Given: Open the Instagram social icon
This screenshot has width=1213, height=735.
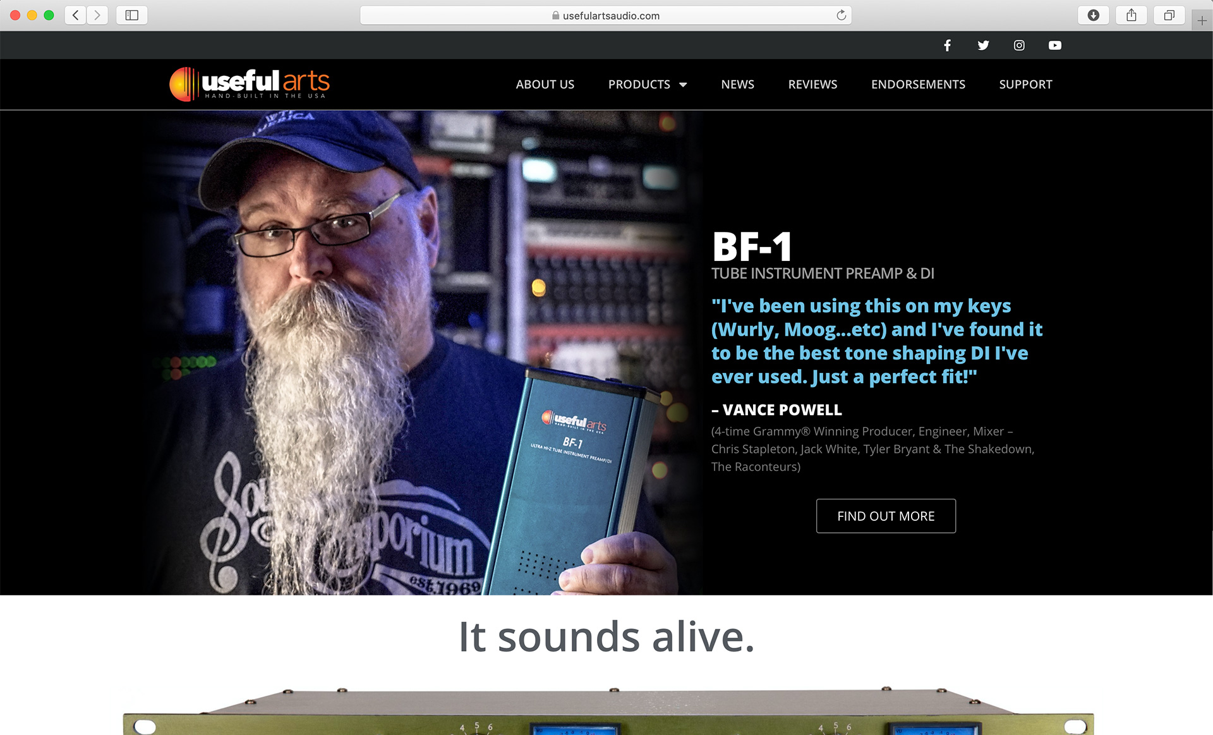Looking at the screenshot, I should click(1019, 46).
